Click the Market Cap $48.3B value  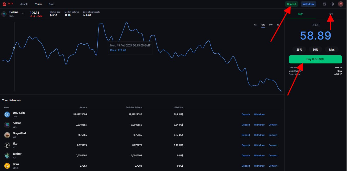pyautogui.click(x=53, y=15)
